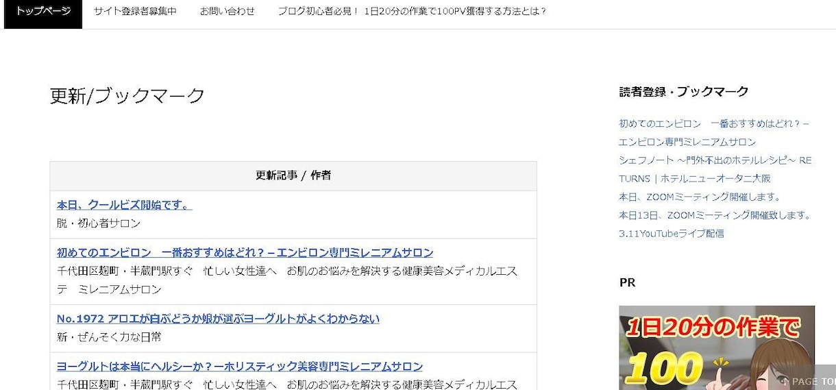
Task: Open ブログ初心者必見 100PV menu link
Action: 412,12
